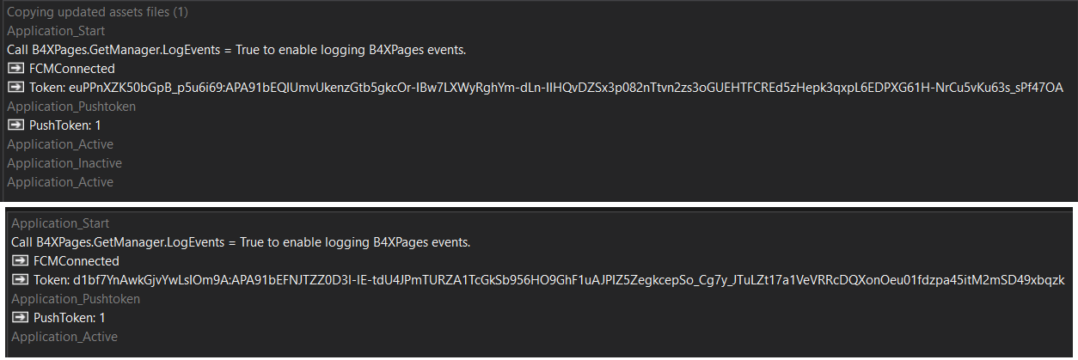Select Application_Pushtoken entry in the lower log
1078x360 pixels.
[76, 299]
